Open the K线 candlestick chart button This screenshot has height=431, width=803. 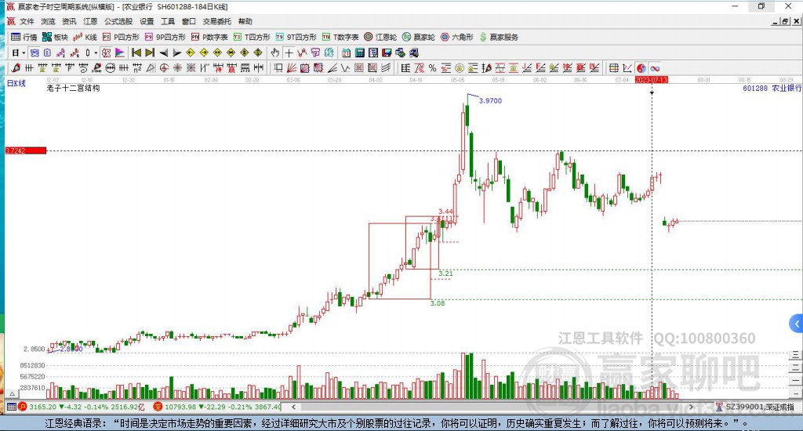click(x=85, y=37)
